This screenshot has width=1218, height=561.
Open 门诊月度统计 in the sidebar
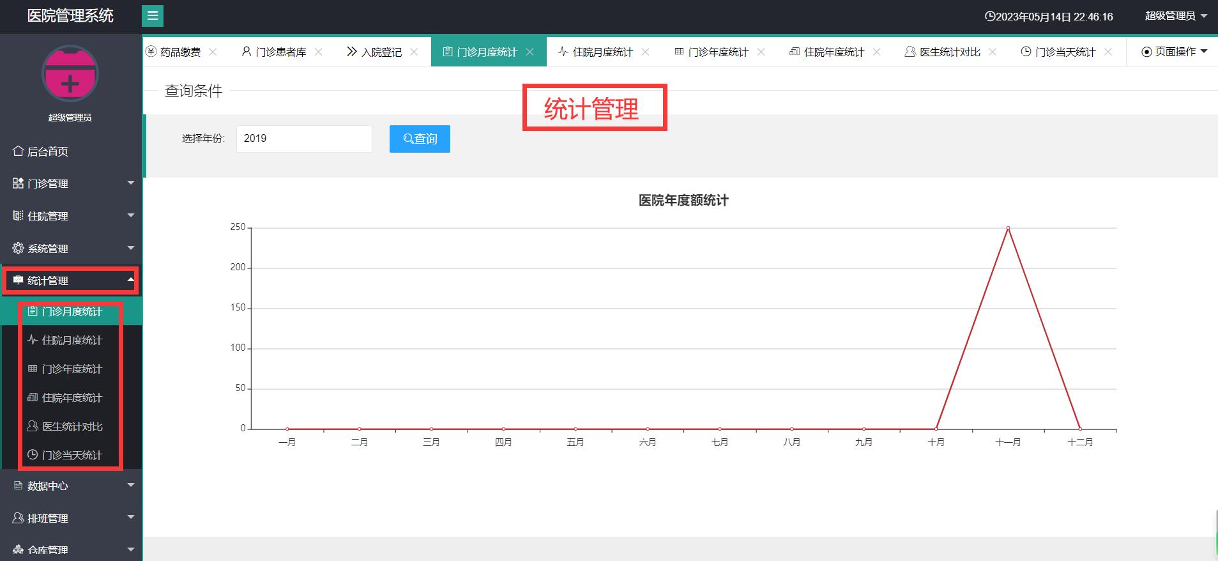(72, 311)
